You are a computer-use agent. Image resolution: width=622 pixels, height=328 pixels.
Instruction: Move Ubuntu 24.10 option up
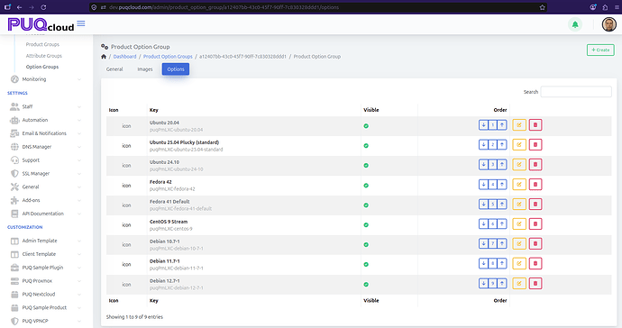coord(502,165)
